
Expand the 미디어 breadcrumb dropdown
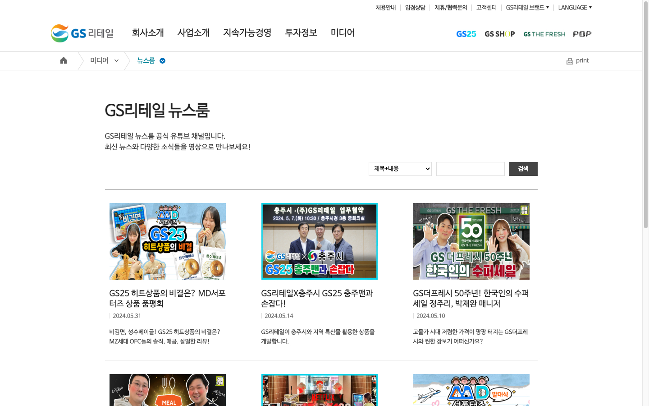click(x=116, y=60)
